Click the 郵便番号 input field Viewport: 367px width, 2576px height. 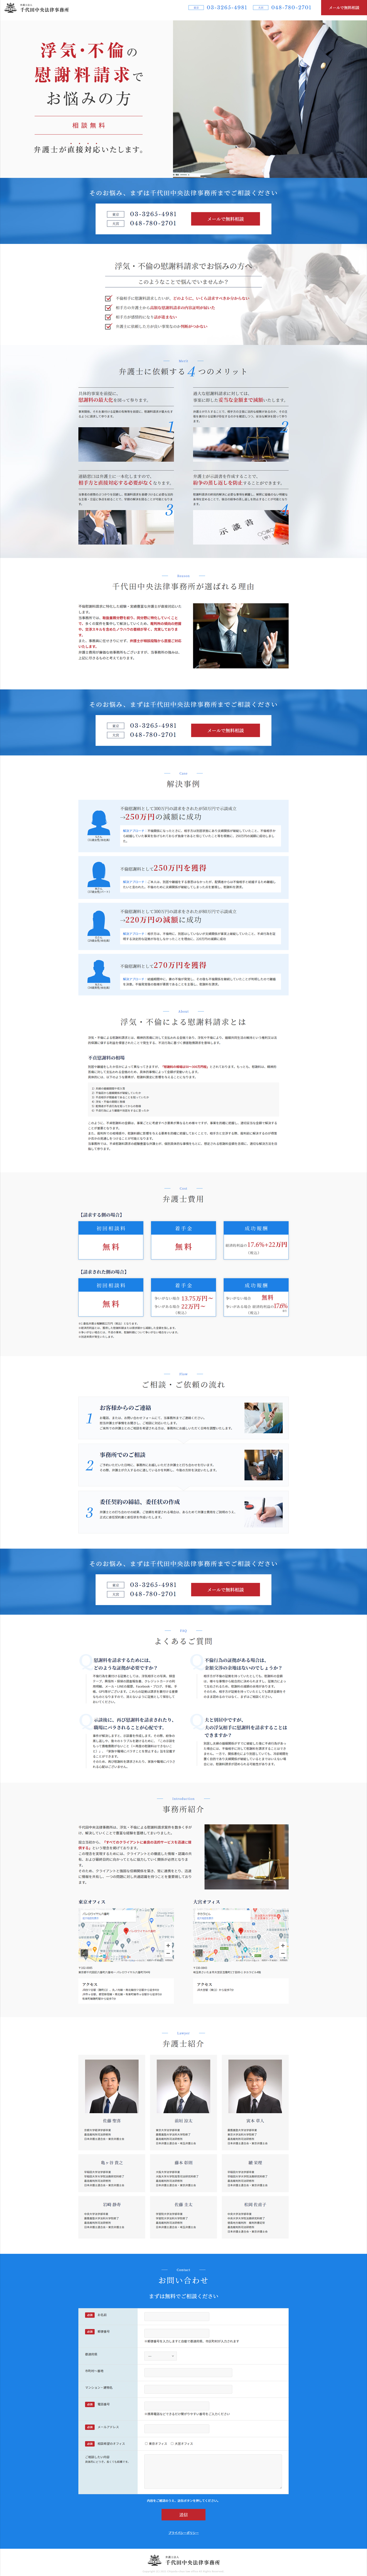click(177, 2333)
